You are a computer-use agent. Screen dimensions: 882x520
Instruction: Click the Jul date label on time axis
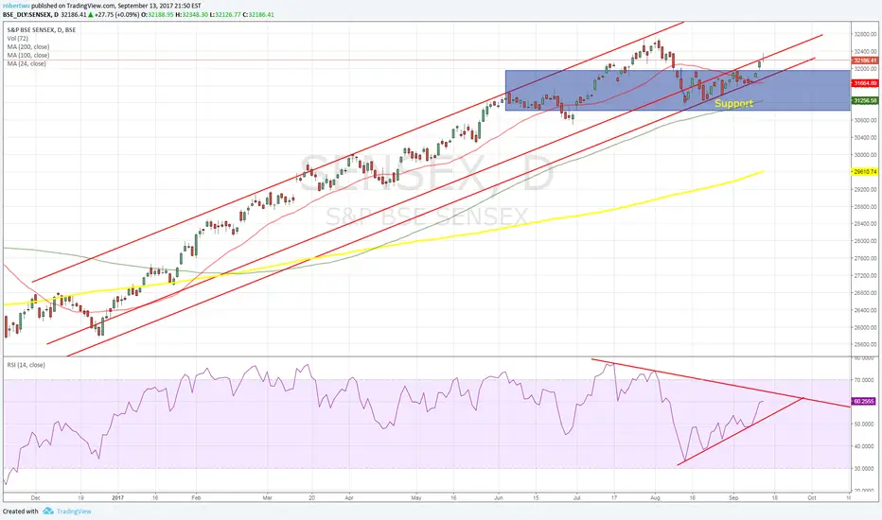[576, 497]
